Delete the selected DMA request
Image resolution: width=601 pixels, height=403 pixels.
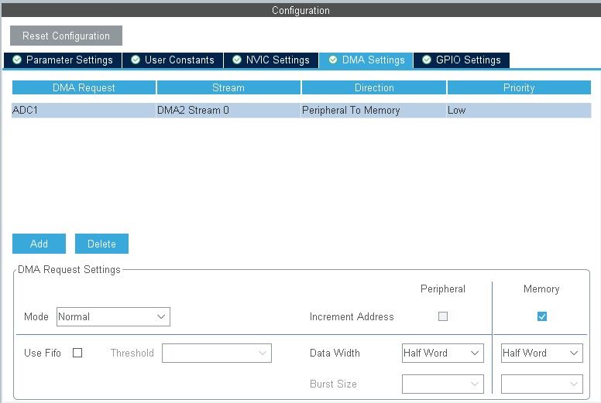click(x=101, y=244)
